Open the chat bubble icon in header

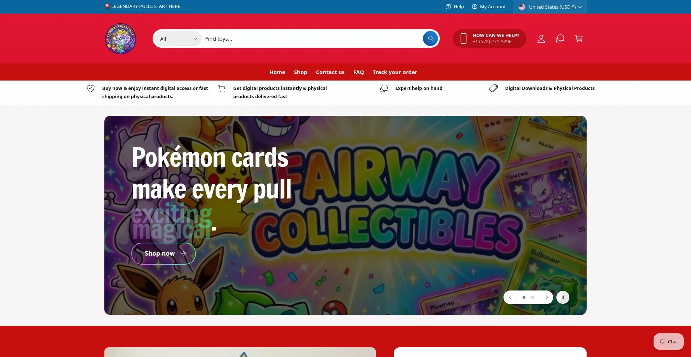pos(560,38)
